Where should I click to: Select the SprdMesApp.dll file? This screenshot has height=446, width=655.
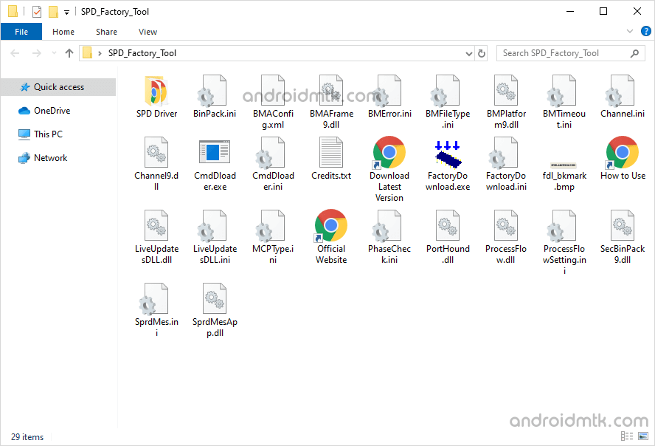coord(215,310)
